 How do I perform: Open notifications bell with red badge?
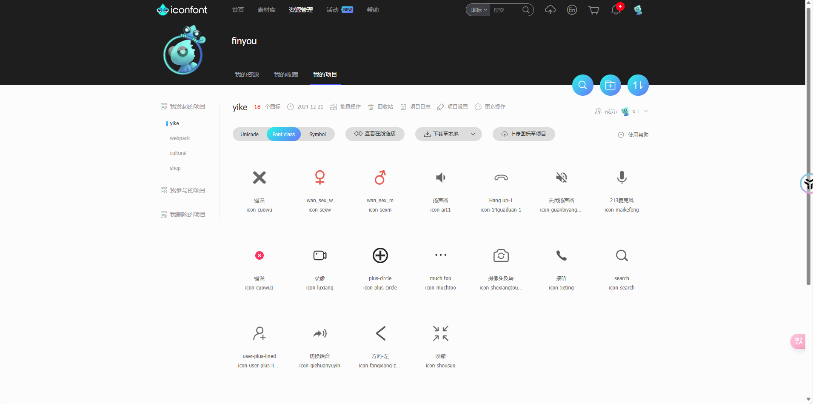(x=616, y=10)
